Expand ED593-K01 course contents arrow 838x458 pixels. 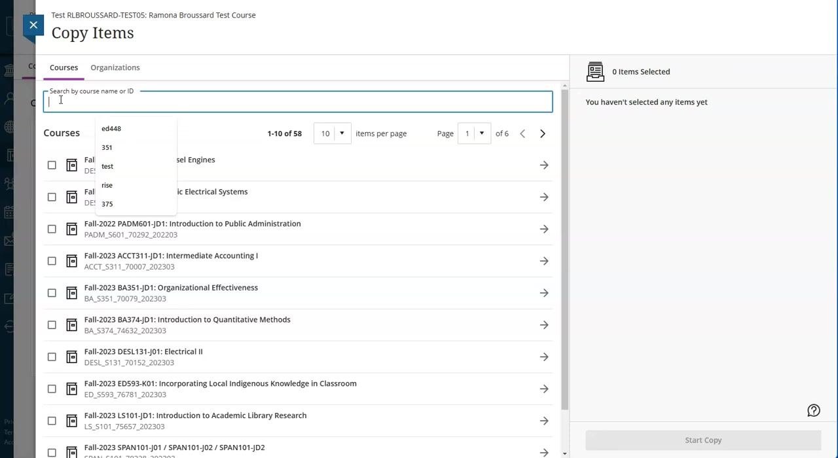point(544,389)
